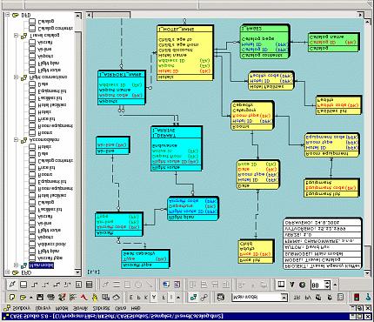Click the first blue icon after disabled tools
Viewport: 374px width, 322px height.
(x=166, y=285)
